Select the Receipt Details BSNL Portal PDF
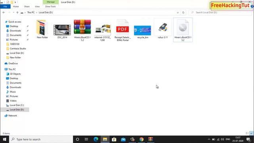 tap(123, 30)
